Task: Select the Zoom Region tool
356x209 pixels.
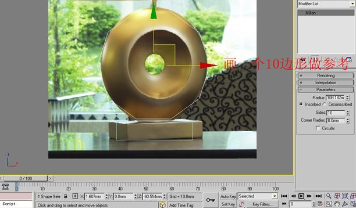Action: pyautogui.click(x=329, y=204)
